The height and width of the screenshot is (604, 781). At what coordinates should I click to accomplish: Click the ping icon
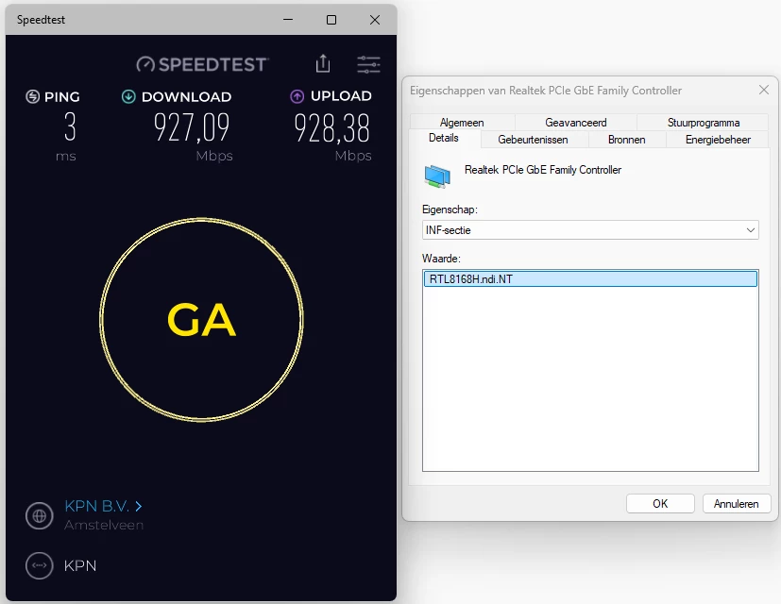32,96
